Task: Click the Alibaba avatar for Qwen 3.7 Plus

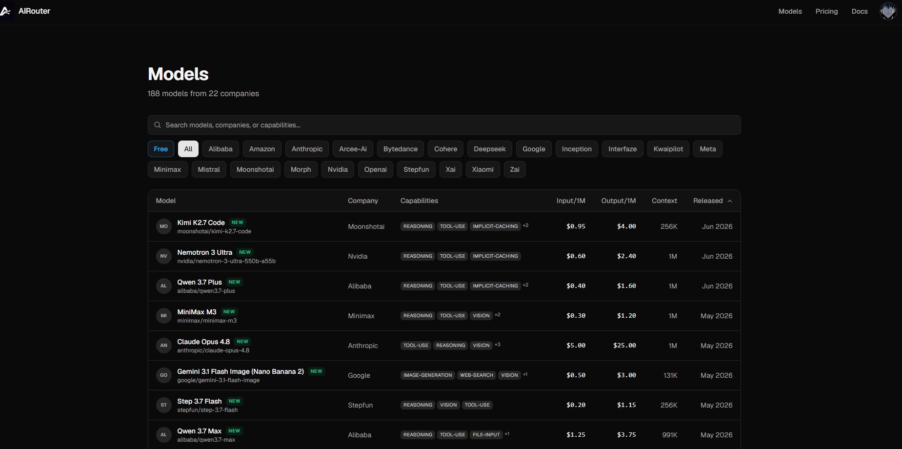Action: point(163,286)
